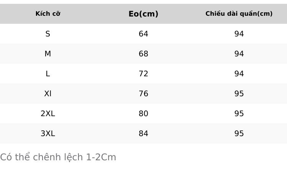Click waist value 68 in M row
Screen dimensions: 287x171
point(143,54)
